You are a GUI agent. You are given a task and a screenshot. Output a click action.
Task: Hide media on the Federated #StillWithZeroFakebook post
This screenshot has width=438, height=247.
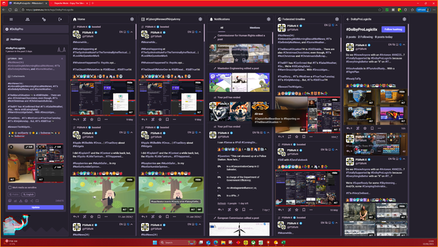(334, 173)
